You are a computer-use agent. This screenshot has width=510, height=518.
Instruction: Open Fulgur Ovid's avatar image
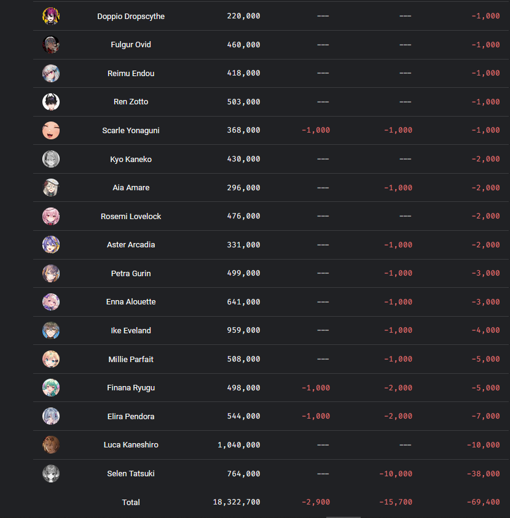tap(51, 45)
